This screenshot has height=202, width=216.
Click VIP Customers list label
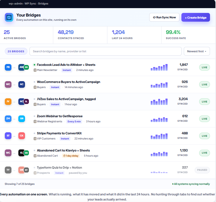(46, 139)
